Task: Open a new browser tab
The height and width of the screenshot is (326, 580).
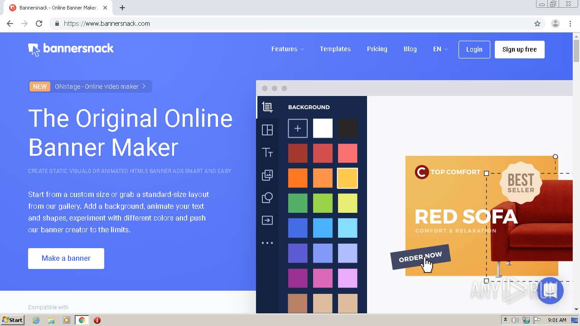Action: click(122, 8)
